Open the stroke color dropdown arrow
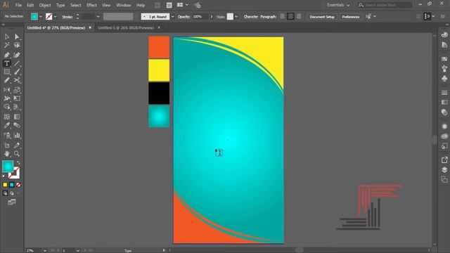 pyautogui.click(x=55, y=17)
